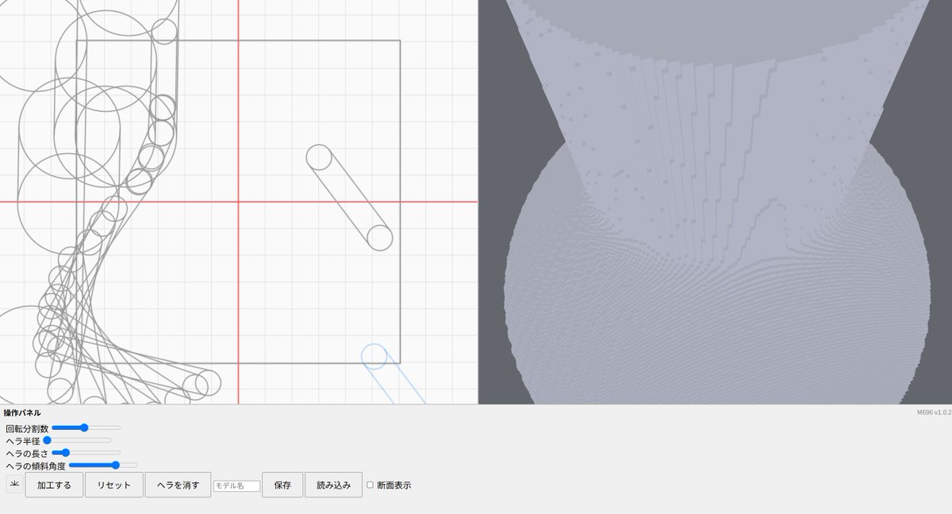The height and width of the screenshot is (514, 952).
Task: Click the small collapse icon beside 加工する
Action: click(x=14, y=484)
